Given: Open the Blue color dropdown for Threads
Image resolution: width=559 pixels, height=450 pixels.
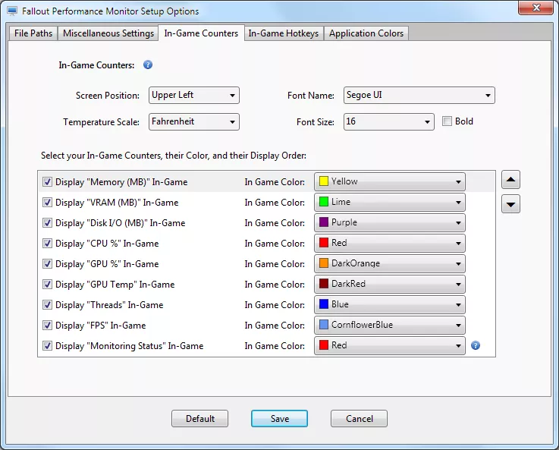Looking at the screenshot, I should coord(390,305).
